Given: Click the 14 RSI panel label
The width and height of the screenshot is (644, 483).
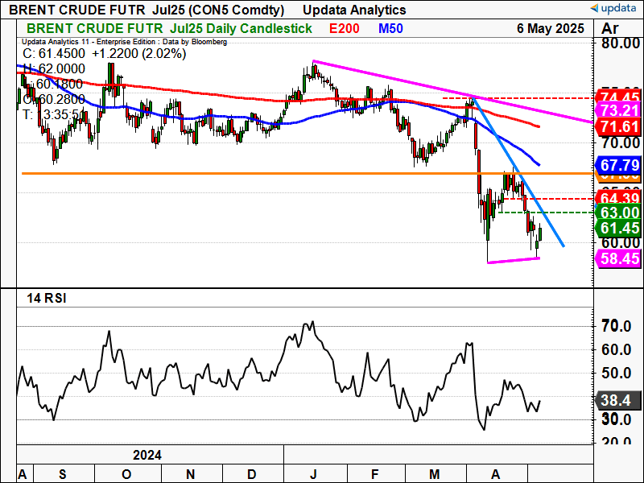Looking at the screenshot, I should (47, 298).
